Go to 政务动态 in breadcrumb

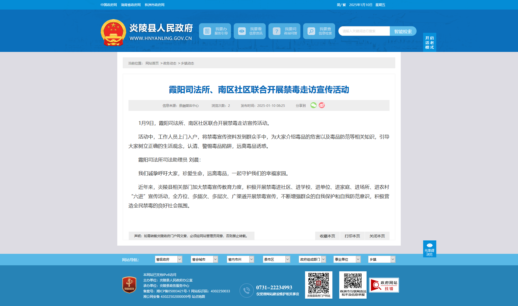(x=170, y=63)
